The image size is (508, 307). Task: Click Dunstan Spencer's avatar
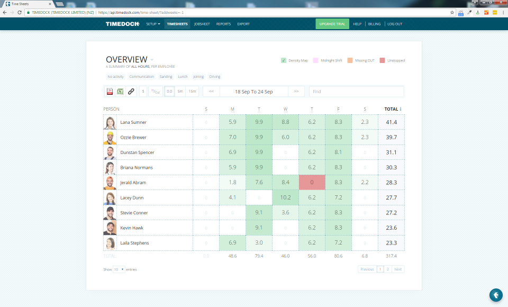110,152
